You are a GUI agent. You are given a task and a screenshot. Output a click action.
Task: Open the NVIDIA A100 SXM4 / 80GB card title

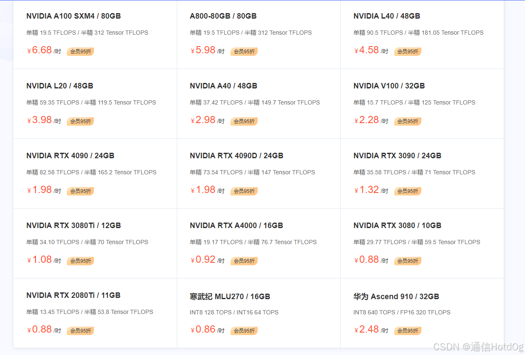(x=74, y=16)
